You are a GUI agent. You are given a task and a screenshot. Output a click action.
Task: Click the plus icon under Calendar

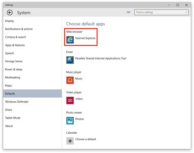click(70, 141)
